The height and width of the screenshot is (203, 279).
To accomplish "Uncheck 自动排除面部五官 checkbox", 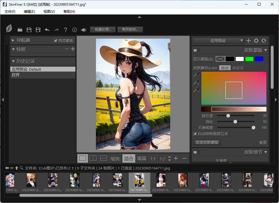I will (x=195, y=134).
